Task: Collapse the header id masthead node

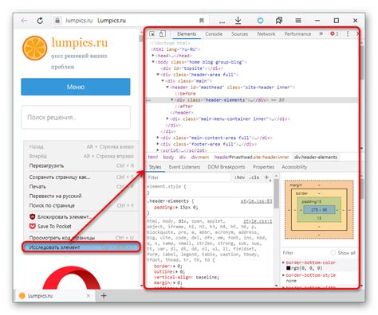Action: click(167, 87)
